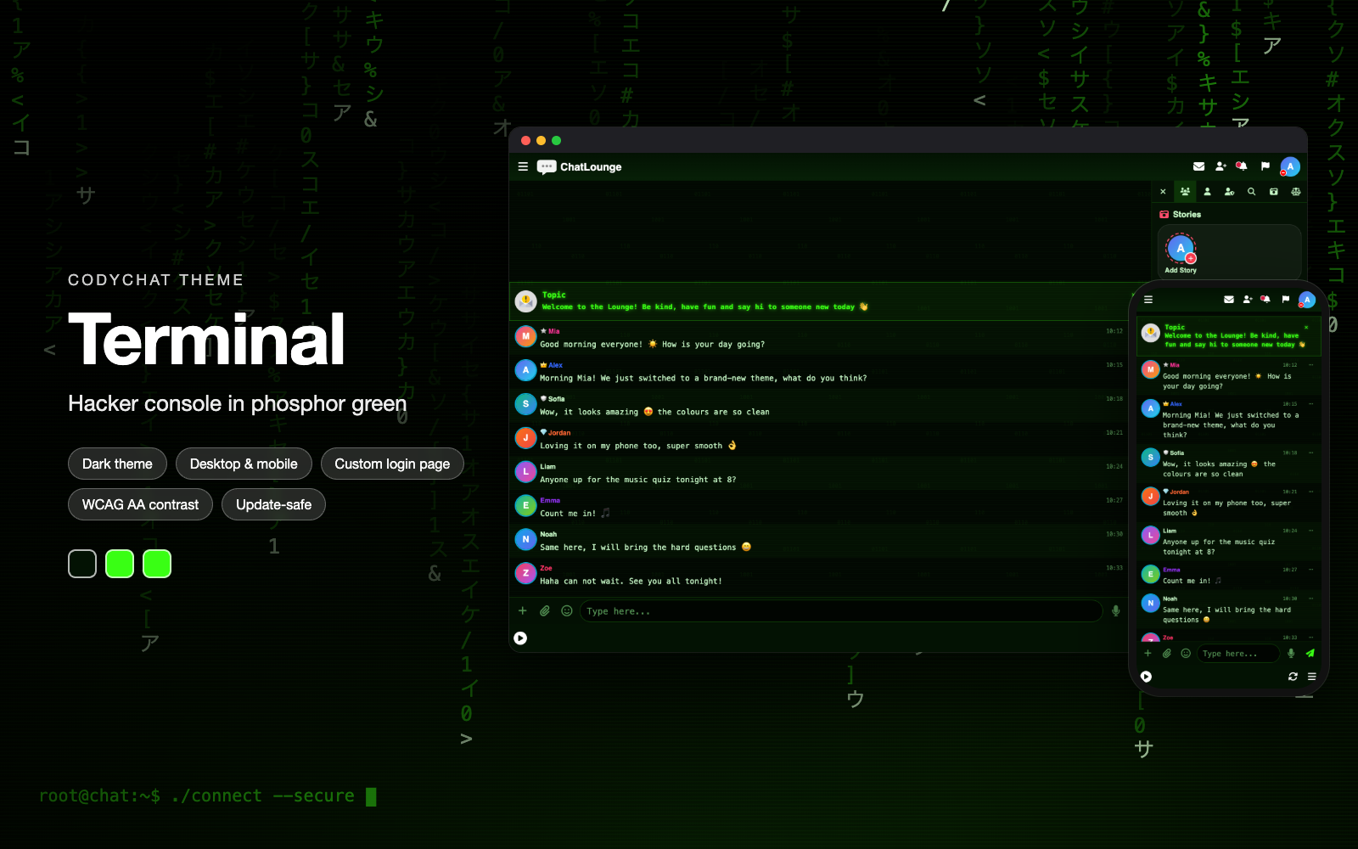The image size is (1358, 849).
Task: Focus the mobile Type here input
Action: point(1237,654)
